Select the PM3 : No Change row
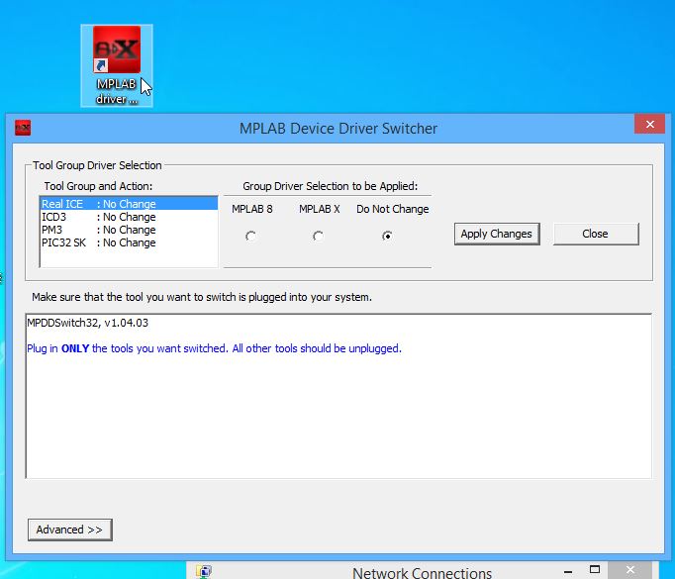The height and width of the screenshot is (579, 675). (129, 230)
